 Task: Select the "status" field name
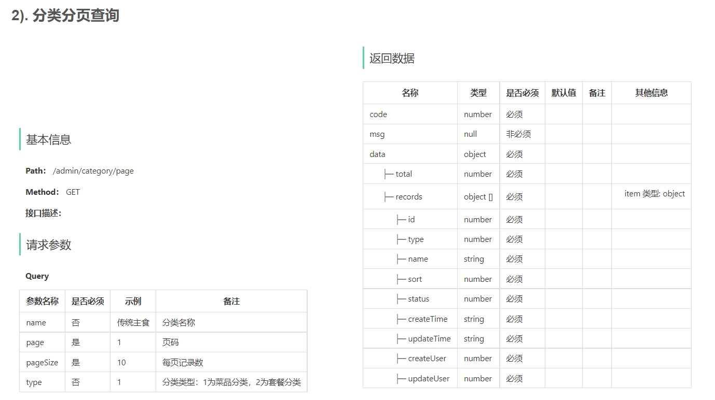pyautogui.click(x=419, y=299)
